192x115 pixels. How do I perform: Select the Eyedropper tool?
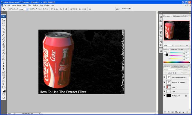4,78
